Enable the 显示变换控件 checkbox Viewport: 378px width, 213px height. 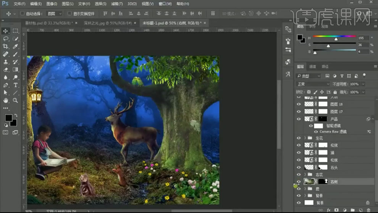(x=69, y=13)
